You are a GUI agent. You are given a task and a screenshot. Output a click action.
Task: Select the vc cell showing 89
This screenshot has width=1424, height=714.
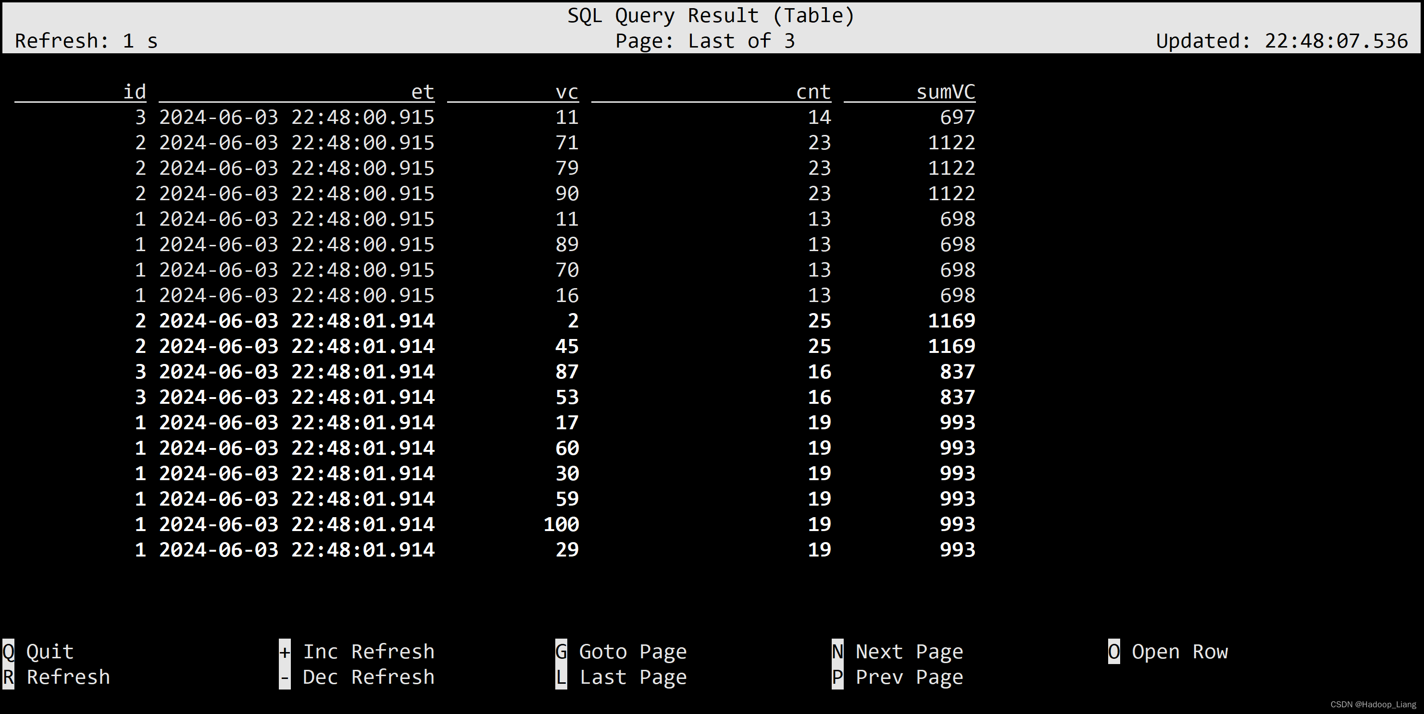(x=567, y=244)
